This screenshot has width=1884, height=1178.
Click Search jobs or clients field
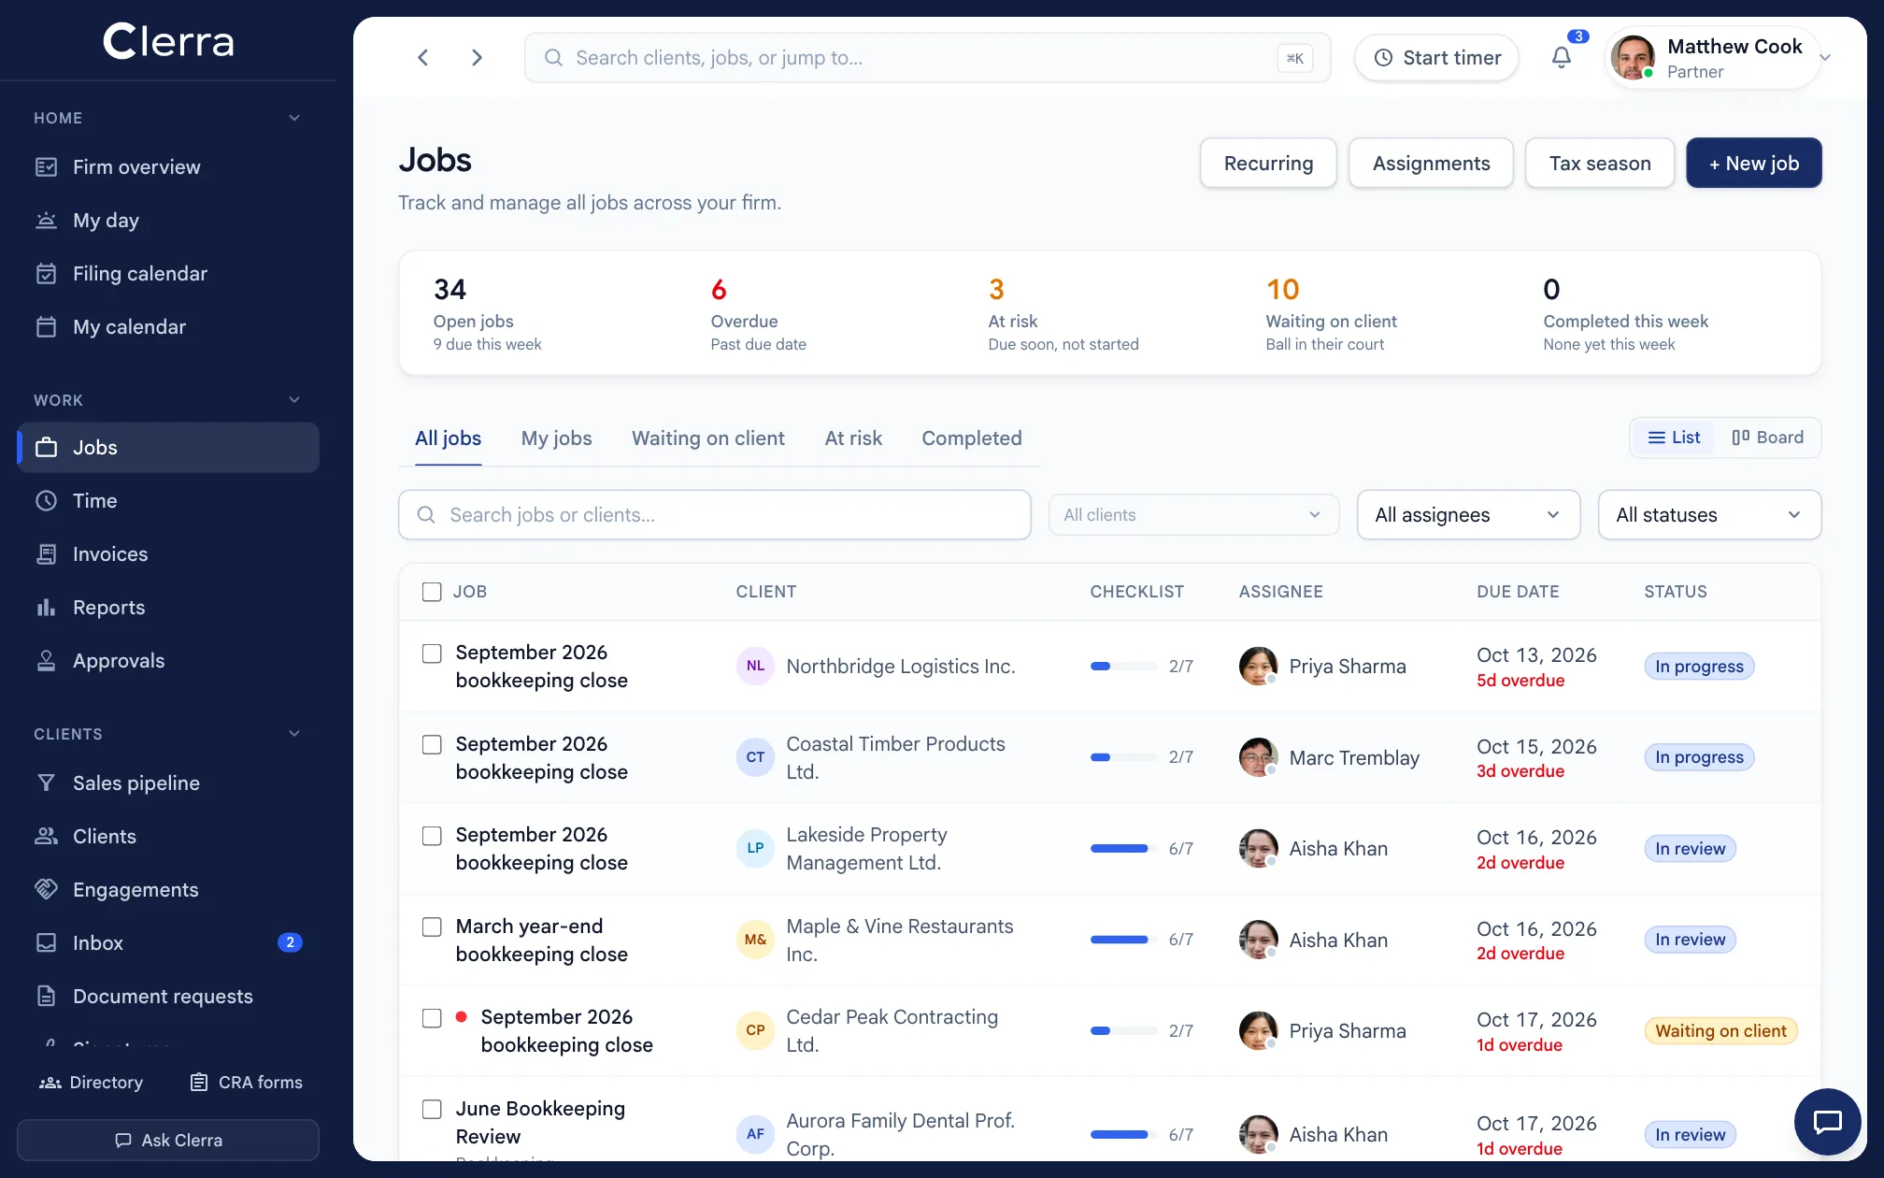coord(715,515)
